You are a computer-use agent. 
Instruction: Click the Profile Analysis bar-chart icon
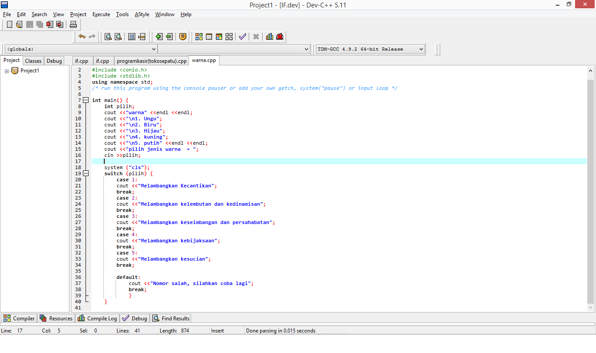pos(269,37)
